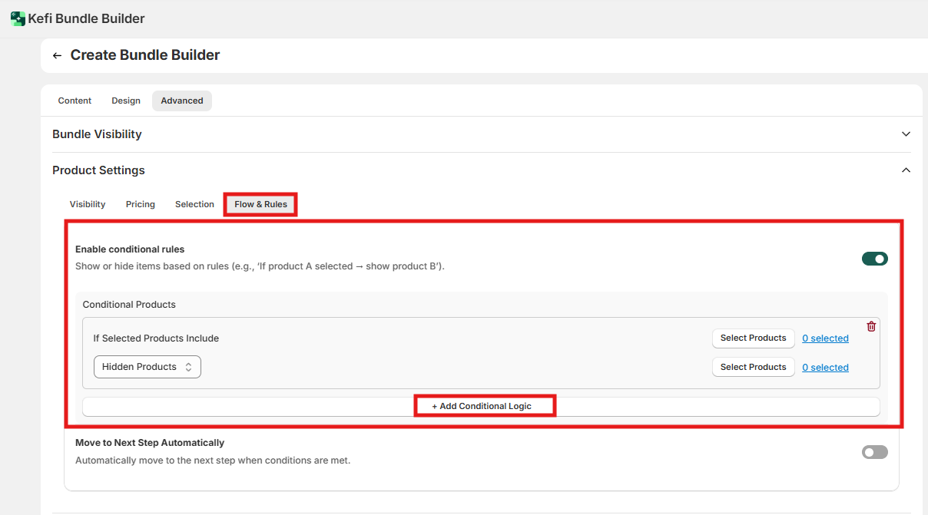Click the Bundle Visibility heading
This screenshot has width=928, height=515.
[97, 134]
